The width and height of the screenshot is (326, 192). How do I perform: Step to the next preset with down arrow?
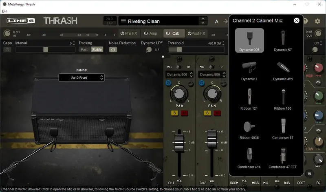tap(203, 23)
